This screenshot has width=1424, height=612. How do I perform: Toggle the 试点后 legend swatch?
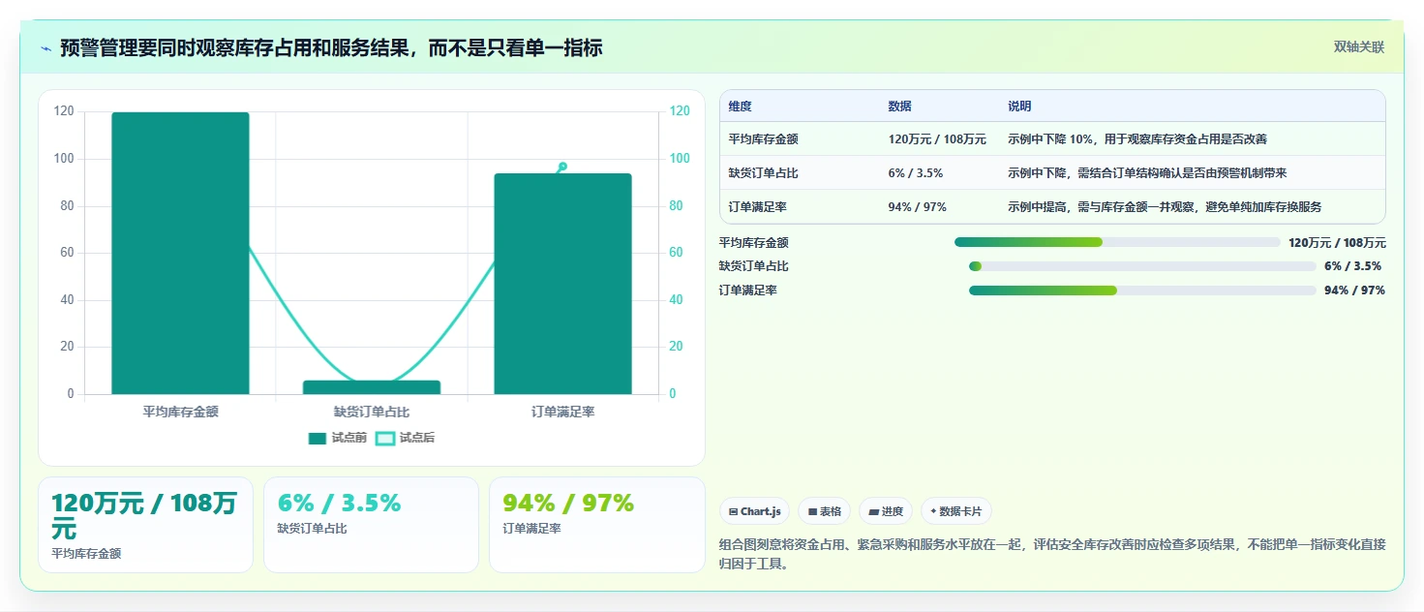(x=385, y=438)
